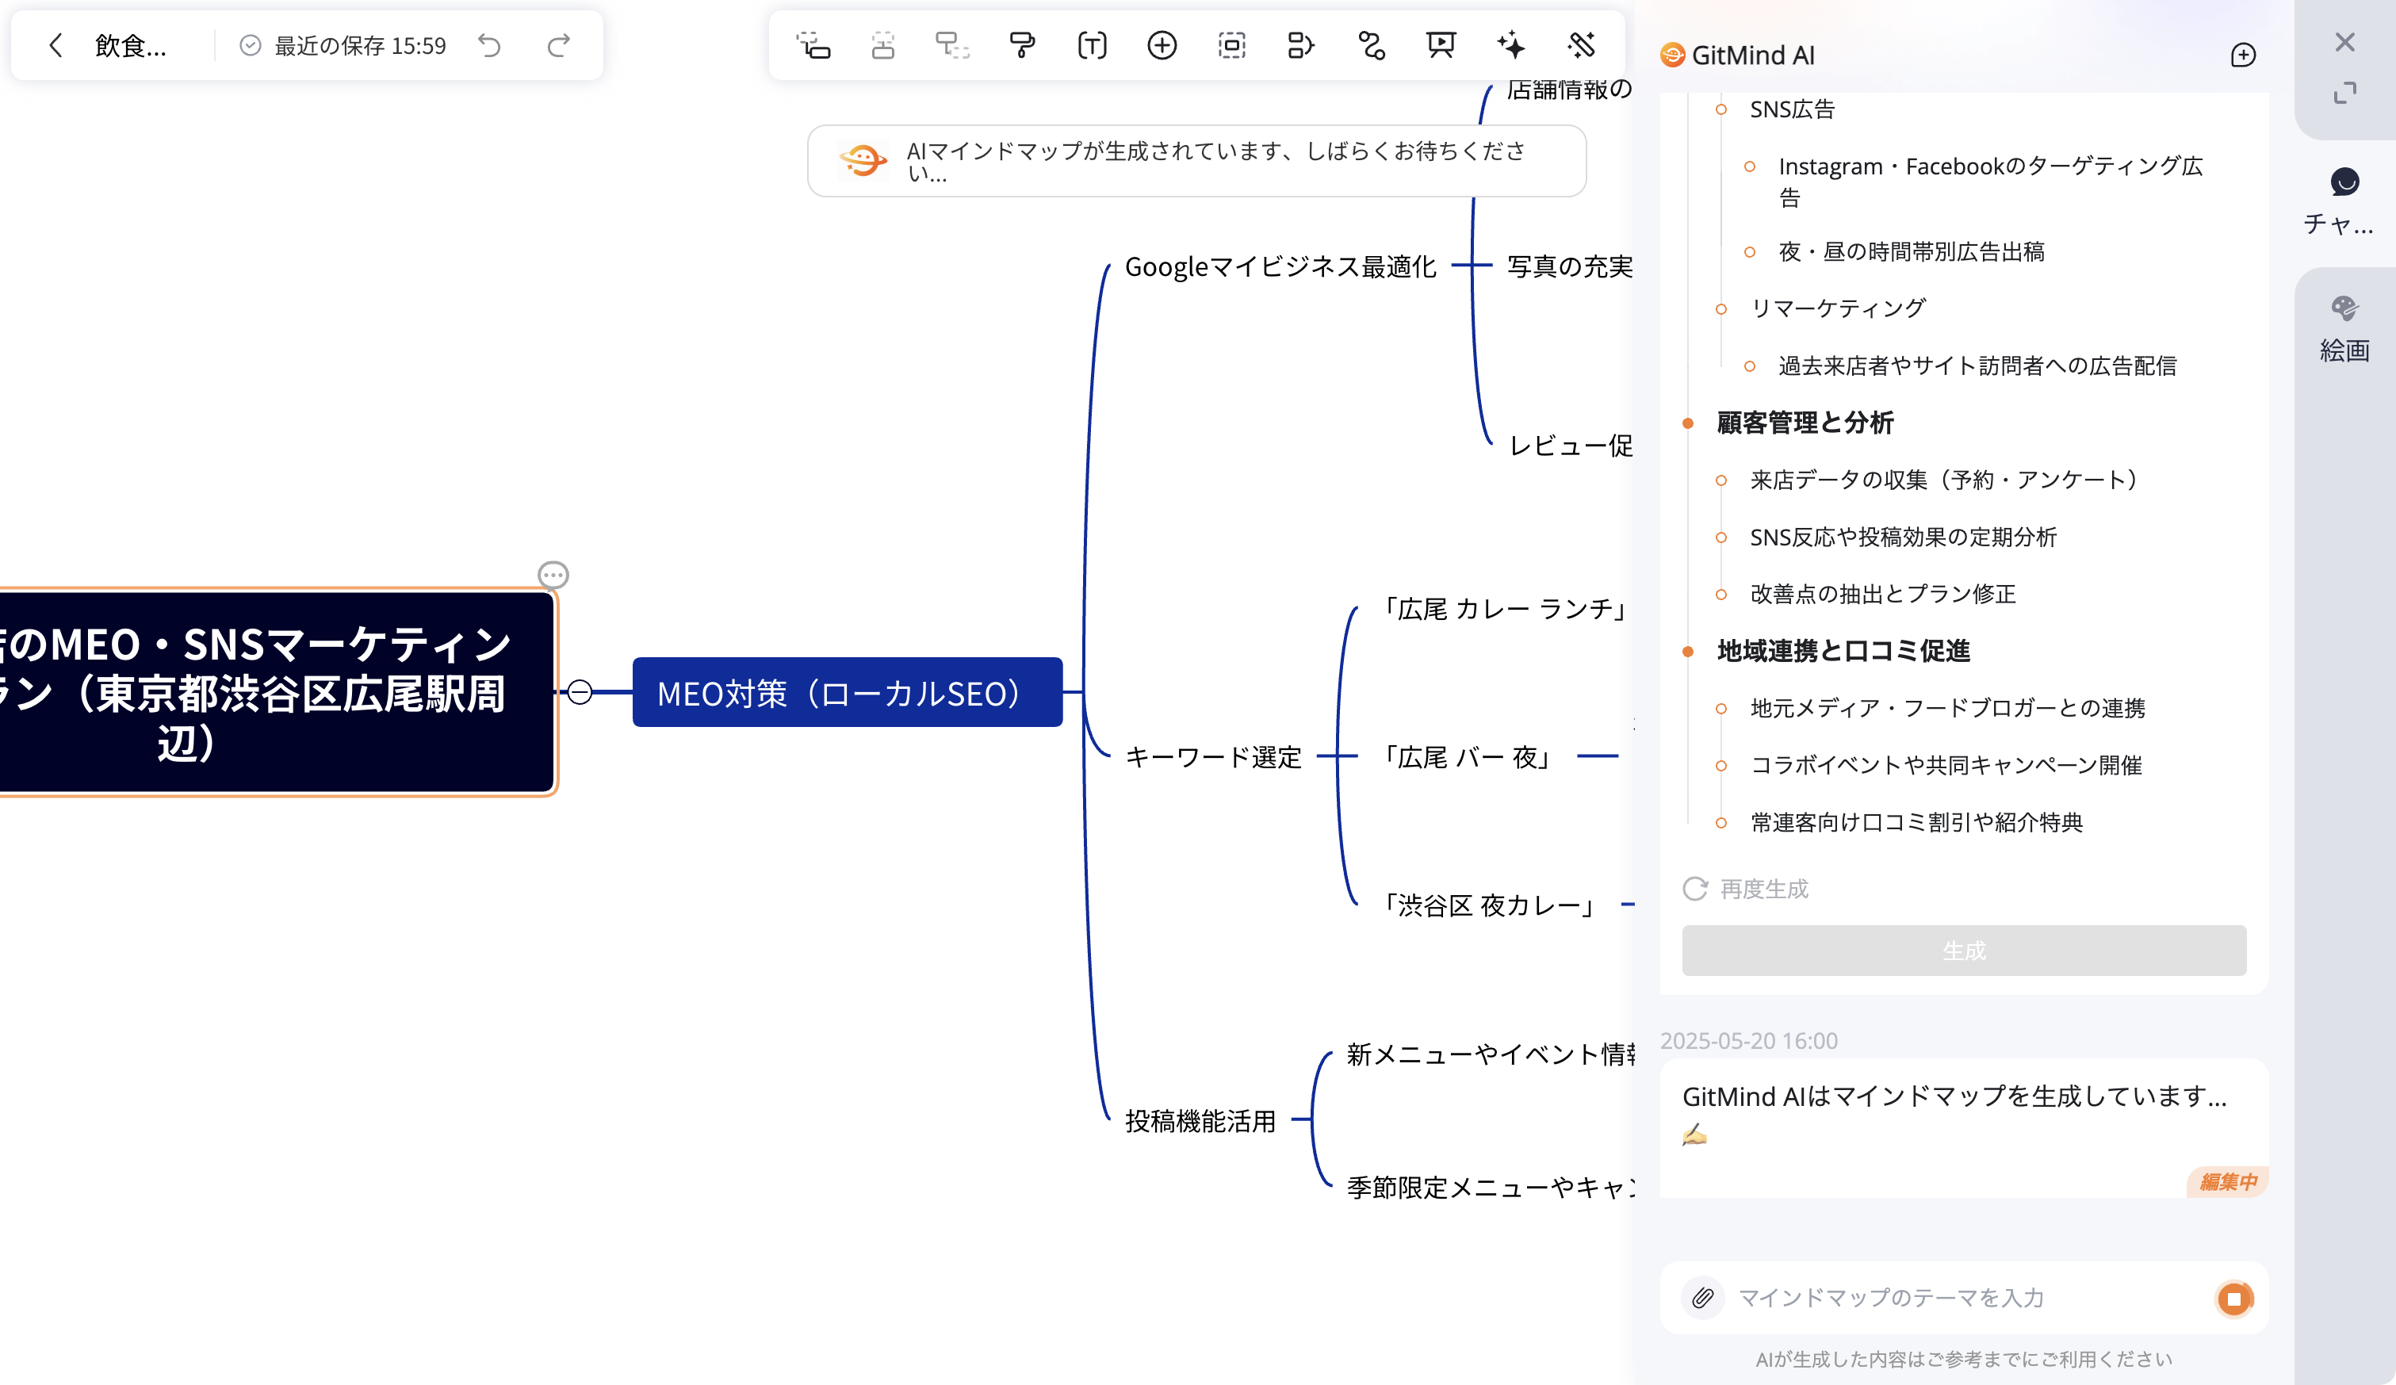Select the paint format brush tool

click(1021, 44)
